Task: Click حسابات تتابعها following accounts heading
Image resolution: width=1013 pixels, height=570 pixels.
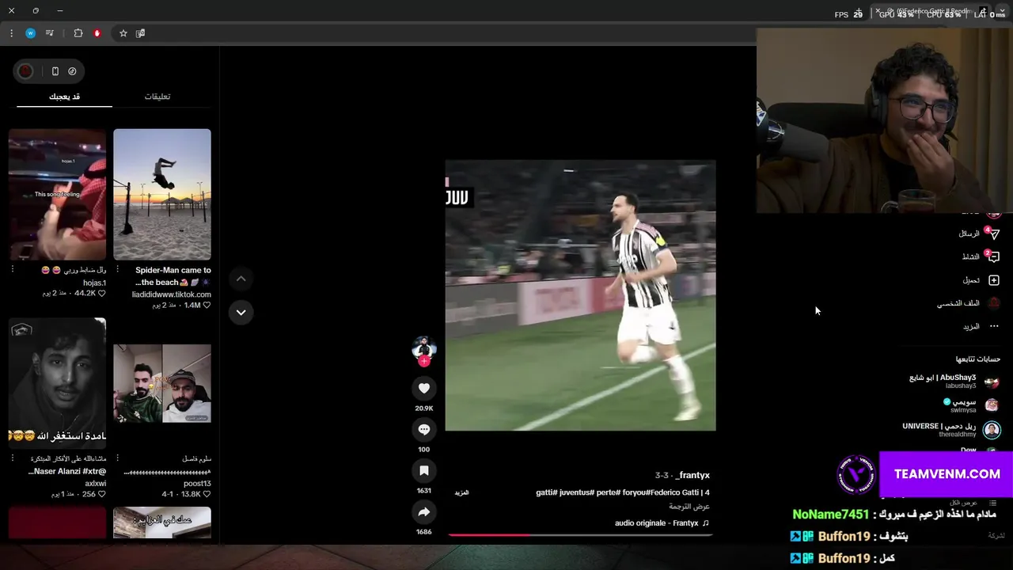Action: [x=977, y=359]
